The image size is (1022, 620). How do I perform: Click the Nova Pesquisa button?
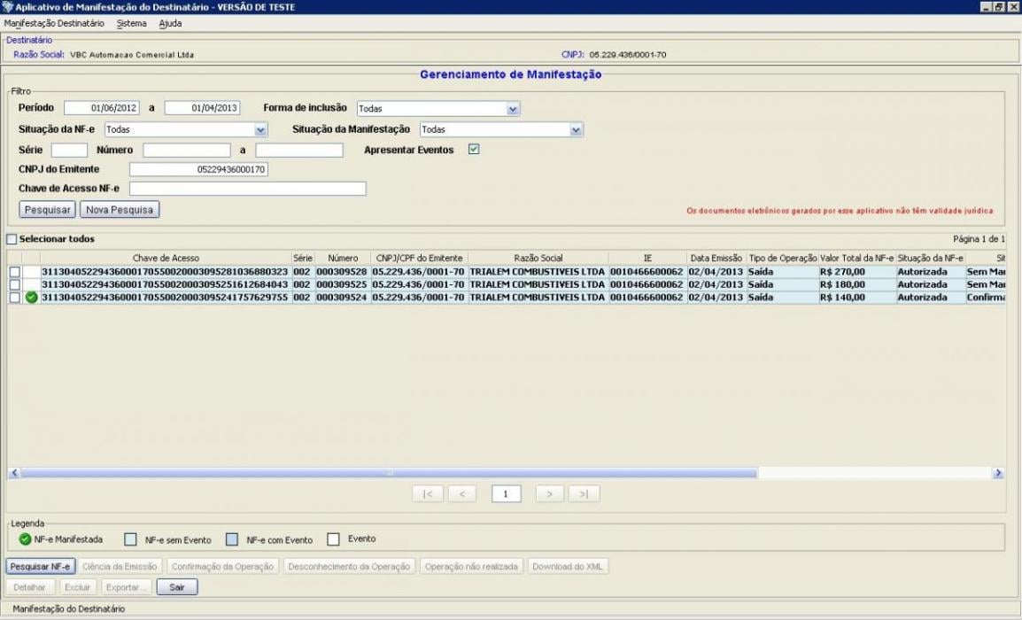120,210
